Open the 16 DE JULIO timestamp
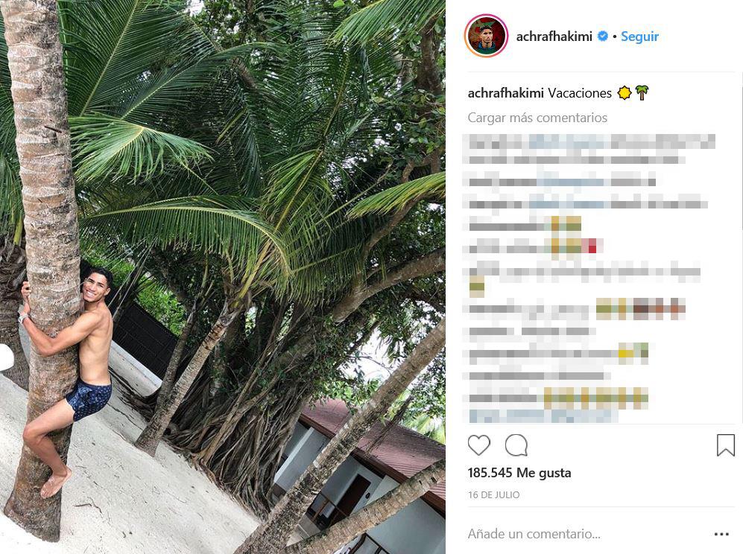Viewport: 743px width, 554px height. (x=494, y=495)
